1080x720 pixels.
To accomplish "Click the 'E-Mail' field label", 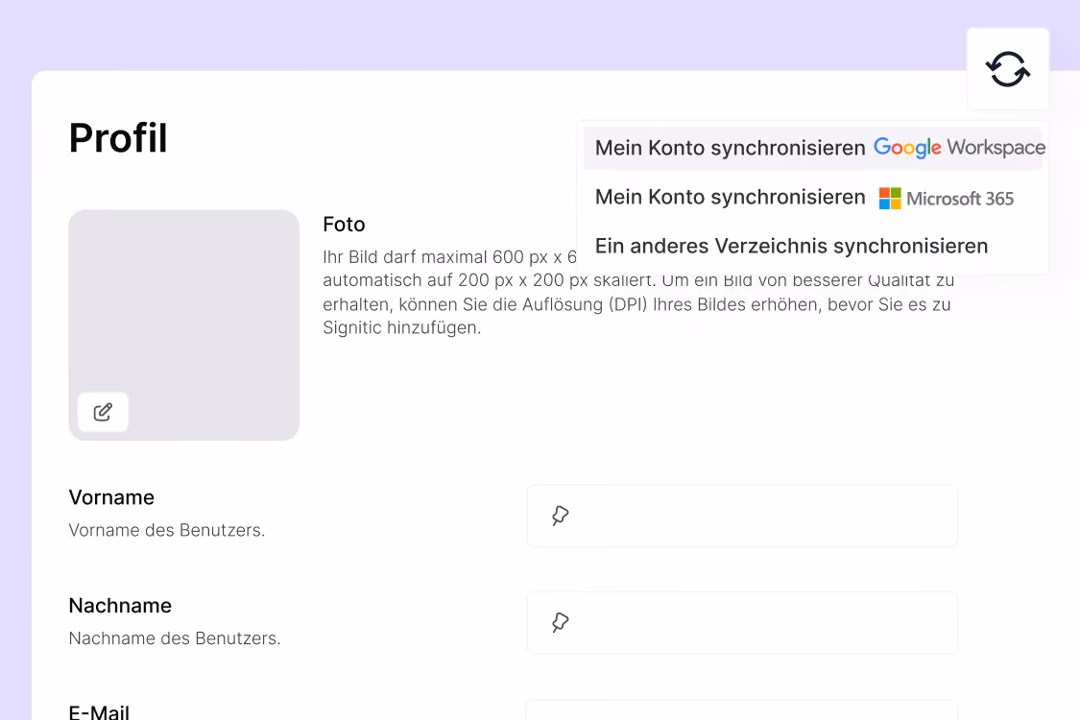I will point(99,711).
